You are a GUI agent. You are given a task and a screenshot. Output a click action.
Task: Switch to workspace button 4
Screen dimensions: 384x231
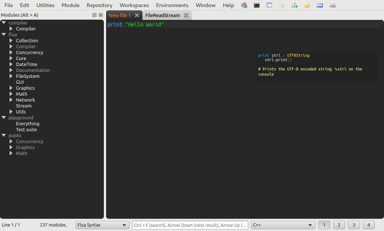pyautogui.click(x=369, y=225)
